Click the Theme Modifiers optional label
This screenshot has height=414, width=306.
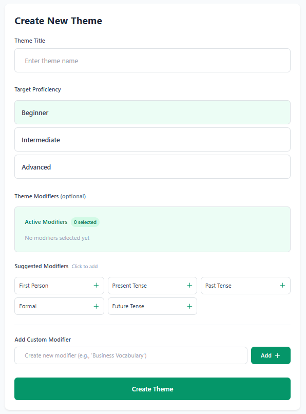50,196
